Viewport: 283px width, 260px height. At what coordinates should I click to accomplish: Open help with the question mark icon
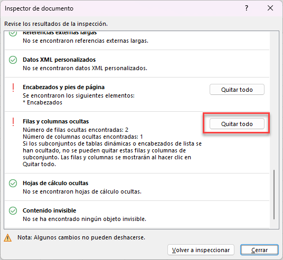(x=247, y=8)
